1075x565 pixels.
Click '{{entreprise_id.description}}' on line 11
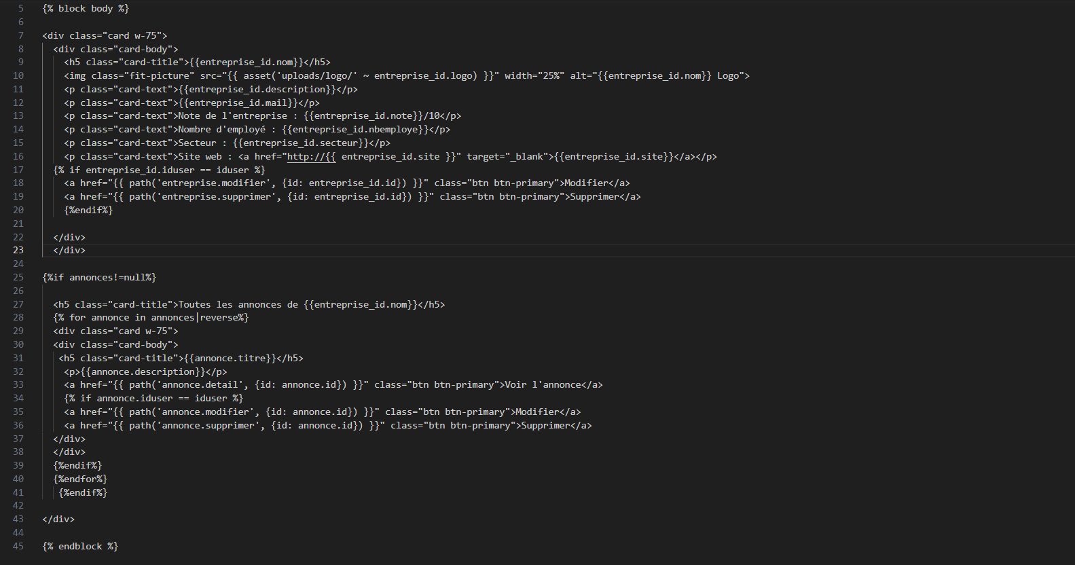[x=257, y=89]
